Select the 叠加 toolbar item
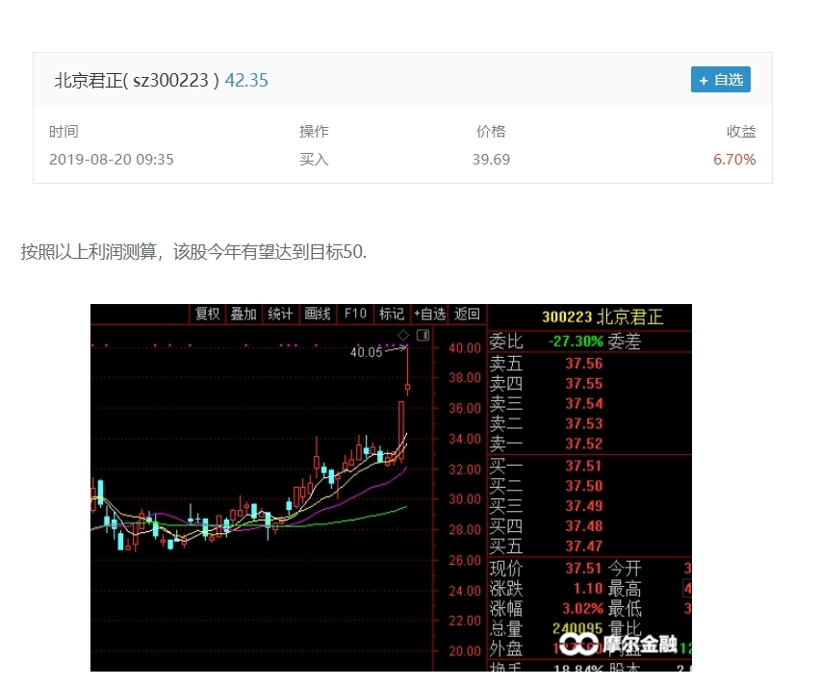The height and width of the screenshot is (686, 820). pyautogui.click(x=243, y=314)
